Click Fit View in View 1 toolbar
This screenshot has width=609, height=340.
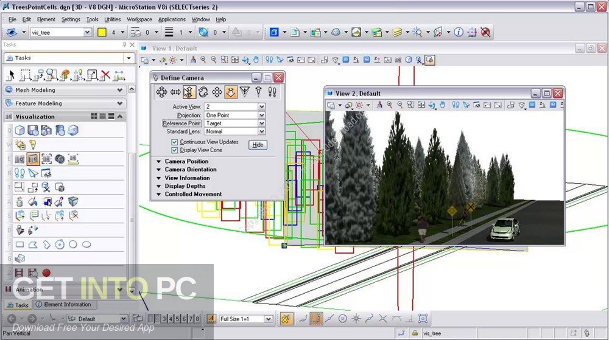[x=235, y=60]
